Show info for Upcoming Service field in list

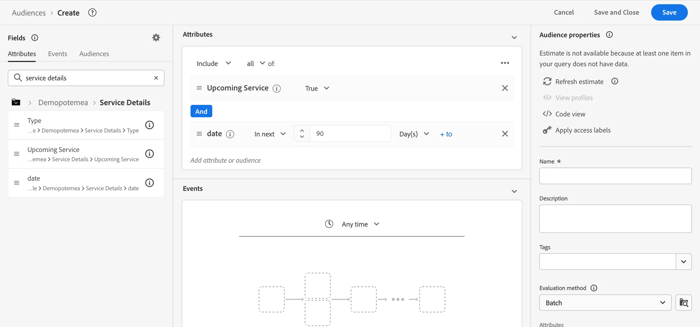pyautogui.click(x=149, y=154)
